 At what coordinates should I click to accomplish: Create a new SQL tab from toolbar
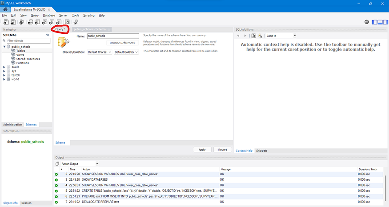coord(6,22)
